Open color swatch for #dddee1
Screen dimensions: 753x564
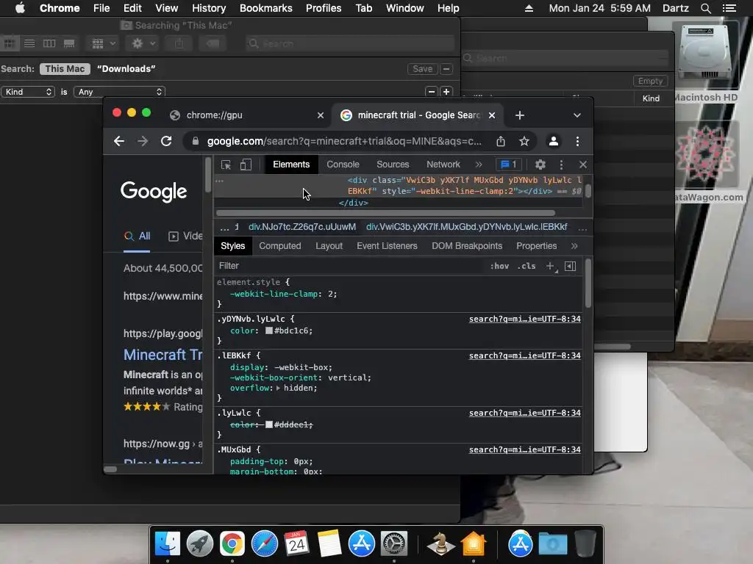(x=269, y=424)
